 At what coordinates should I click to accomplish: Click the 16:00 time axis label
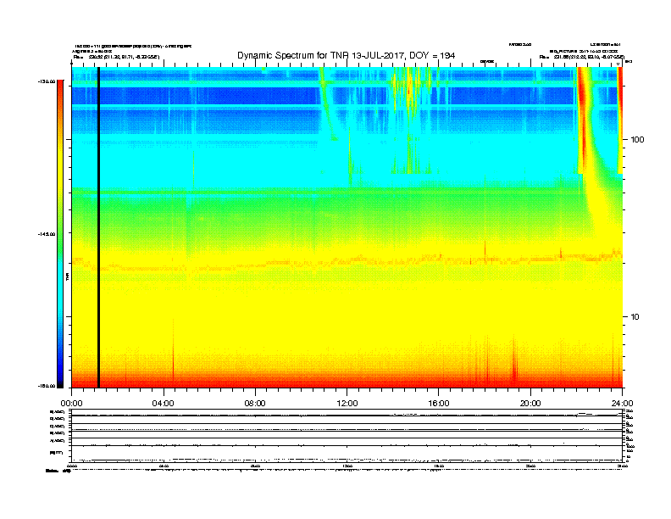[x=439, y=404]
